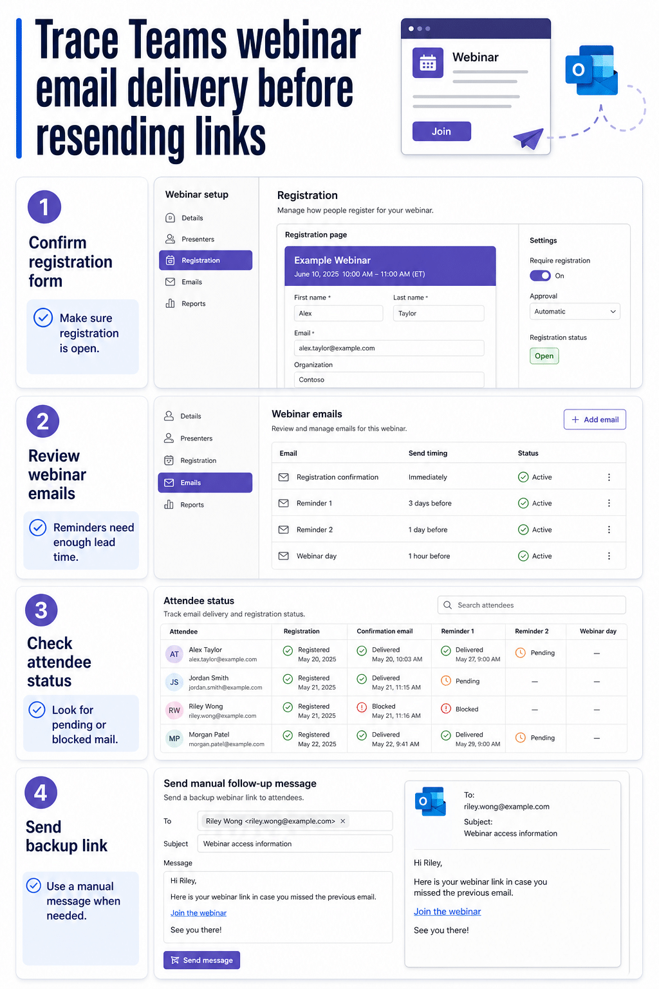Viewport: 659px width, 989px height.
Task: Click Reminder 2 column header in attendee table
Action: pyautogui.click(x=532, y=632)
